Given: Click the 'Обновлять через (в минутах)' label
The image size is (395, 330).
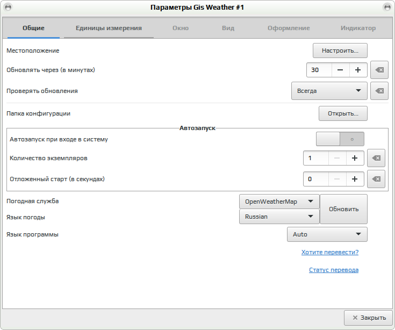Looking at the screenshot, I should (x=51, y=70).
